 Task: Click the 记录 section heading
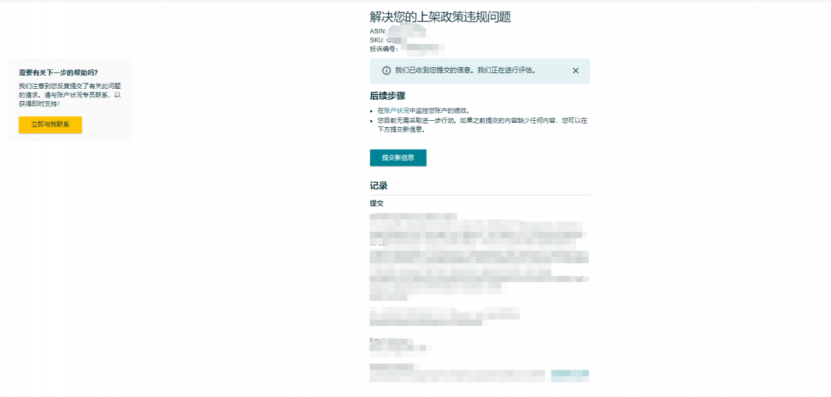379,185
